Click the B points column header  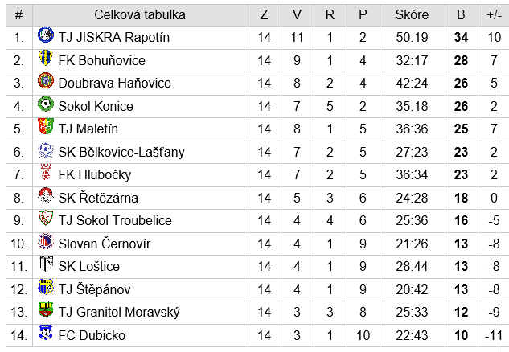coord(461,15)
